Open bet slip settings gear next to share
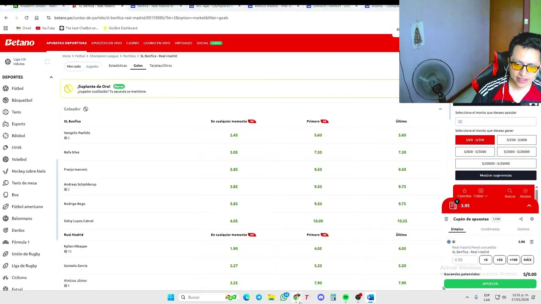Screen dimensions: 541x304 (532, 219)
